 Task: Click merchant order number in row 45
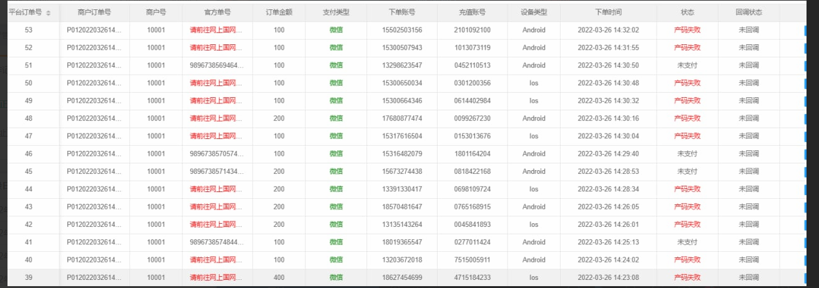coord(94,171)
